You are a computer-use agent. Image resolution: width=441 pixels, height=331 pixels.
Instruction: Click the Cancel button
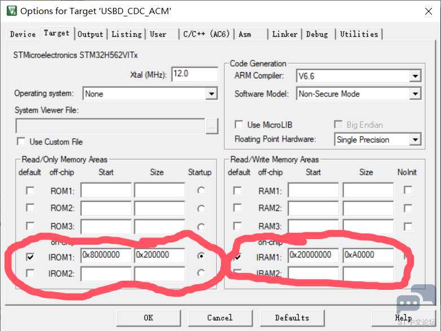[220, 318]
